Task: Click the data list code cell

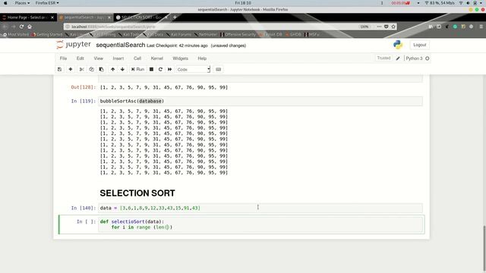Action: [260, 208]
